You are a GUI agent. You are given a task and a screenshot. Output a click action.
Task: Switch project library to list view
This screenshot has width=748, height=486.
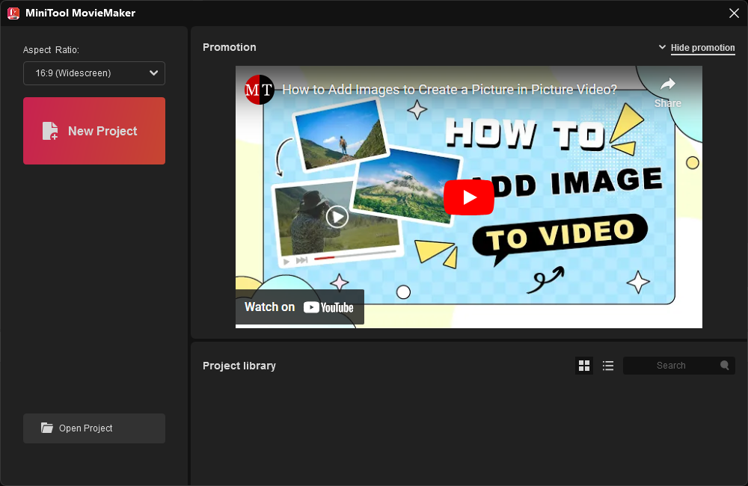coord(607,366)
